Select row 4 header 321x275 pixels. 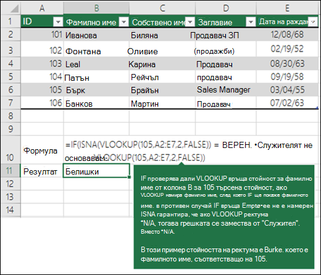point(10,64)
